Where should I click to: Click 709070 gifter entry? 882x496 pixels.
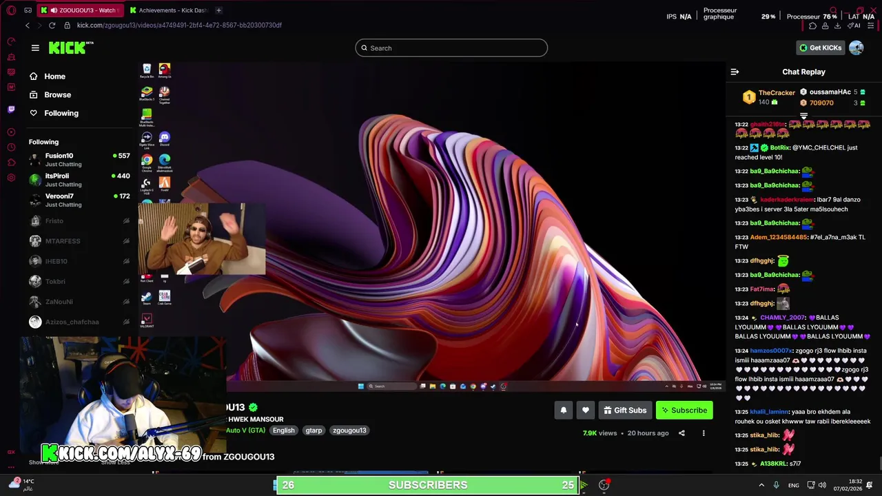(833, 103)
